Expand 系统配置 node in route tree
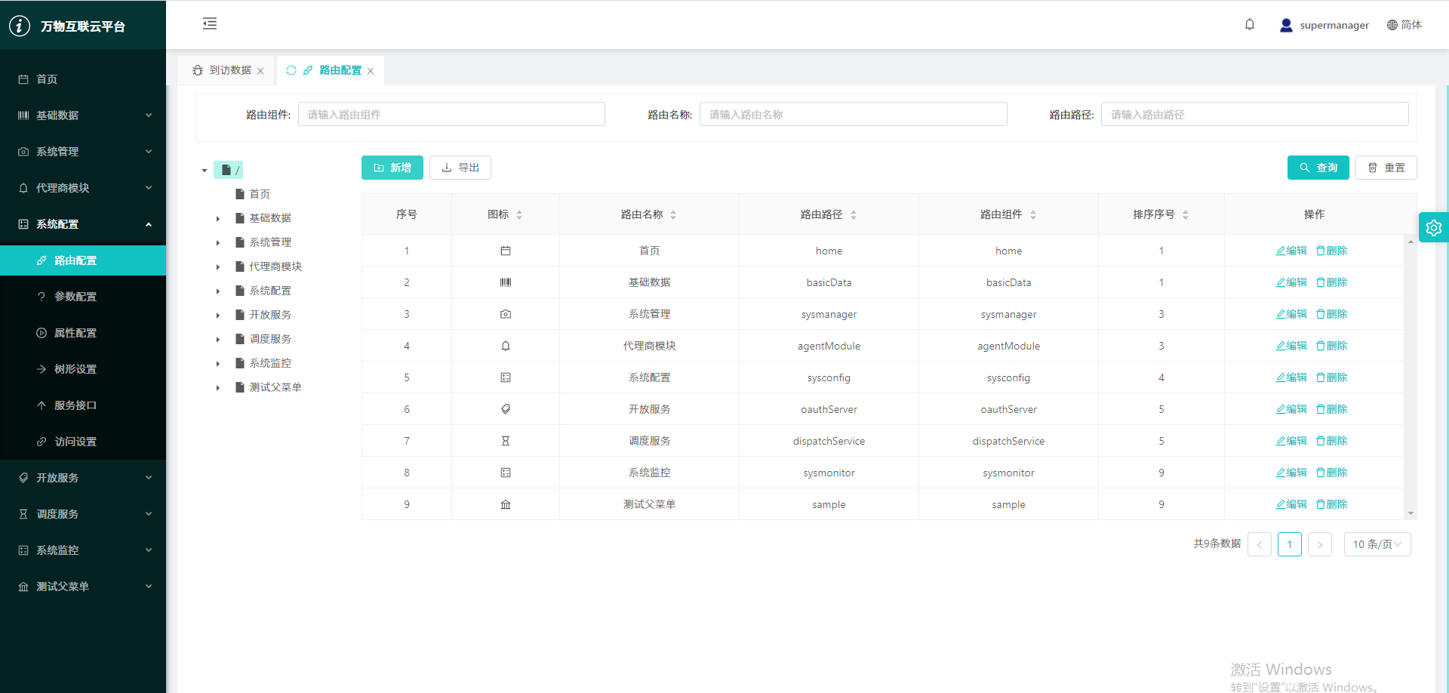 pos(218,291)
